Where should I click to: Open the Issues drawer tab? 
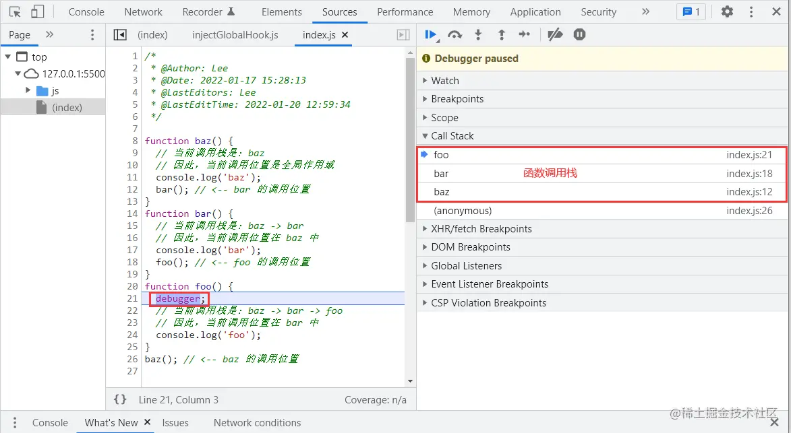(175, 422)
